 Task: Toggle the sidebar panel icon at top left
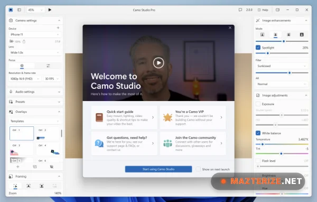[x=19, y=10]
